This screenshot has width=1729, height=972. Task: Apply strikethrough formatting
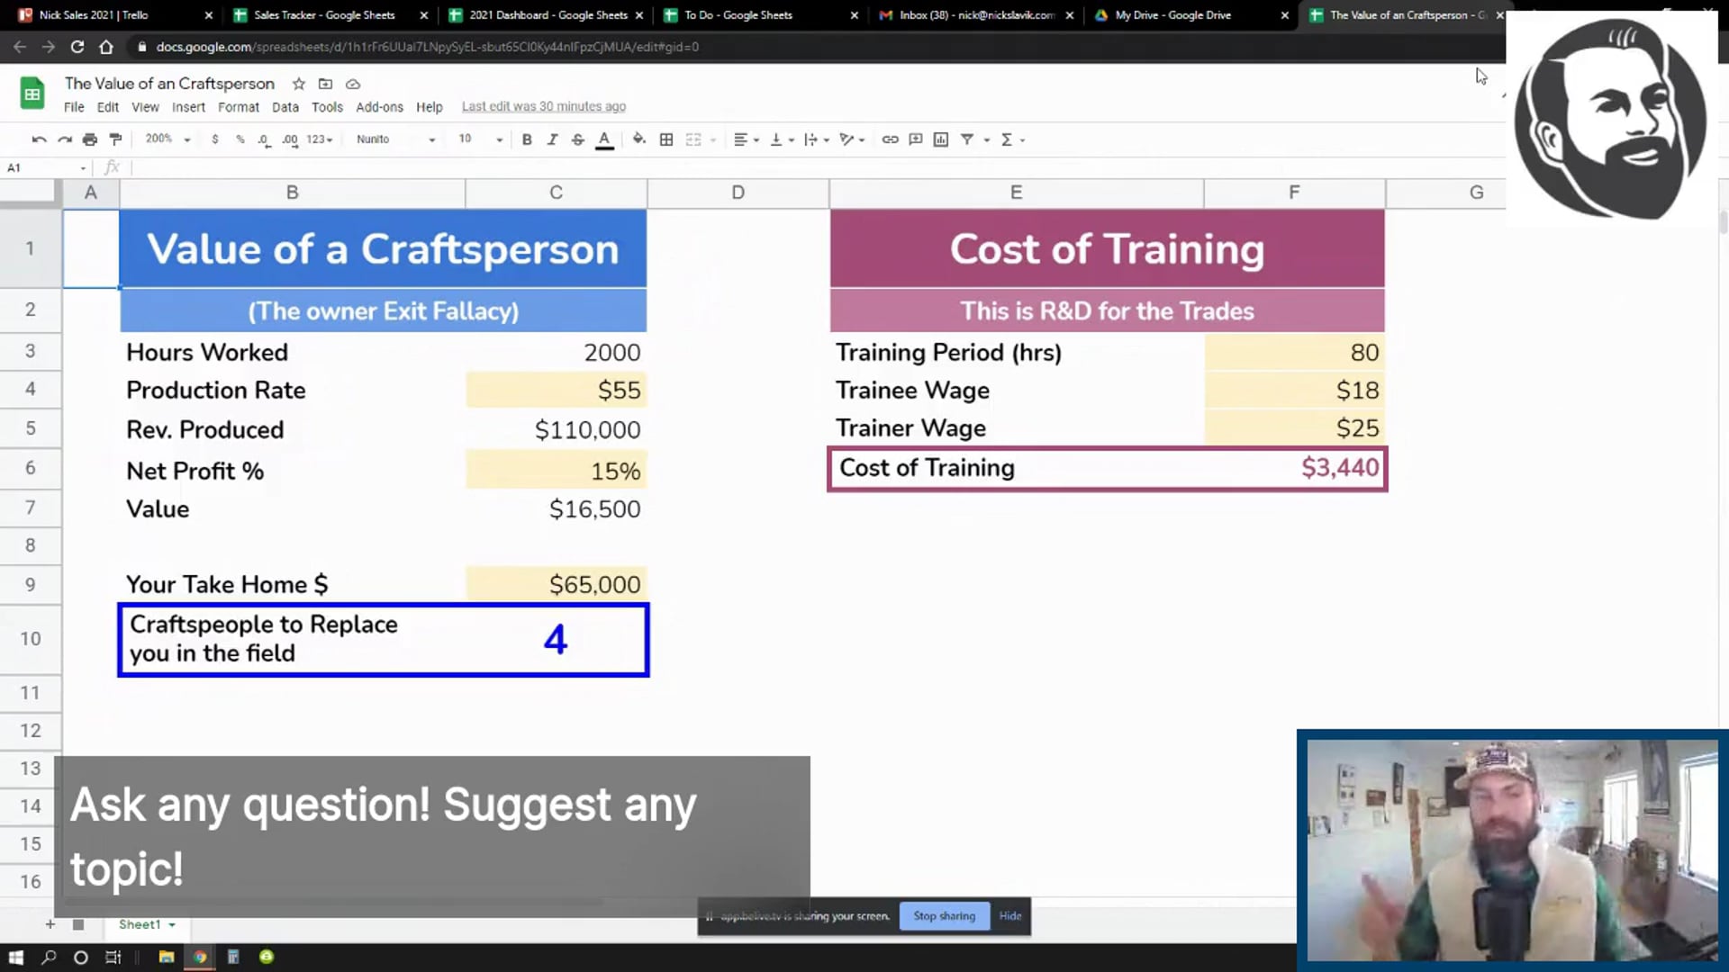(x=577, y=139)
